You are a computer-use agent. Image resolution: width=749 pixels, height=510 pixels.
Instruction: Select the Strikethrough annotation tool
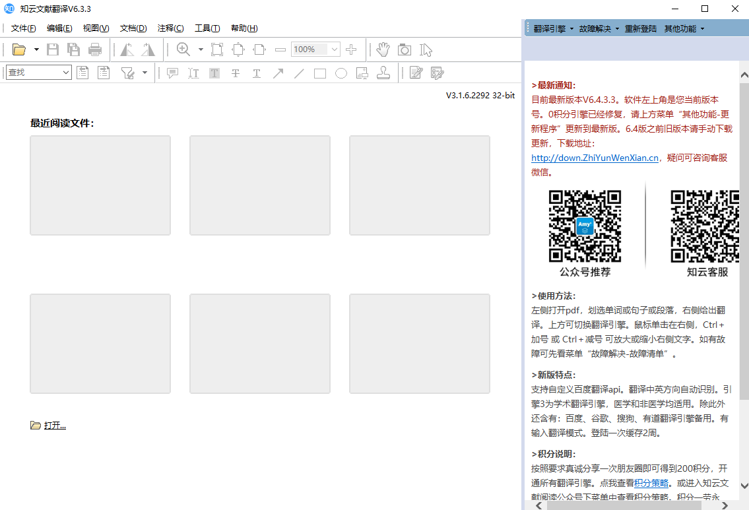click(x=236, y=73)
